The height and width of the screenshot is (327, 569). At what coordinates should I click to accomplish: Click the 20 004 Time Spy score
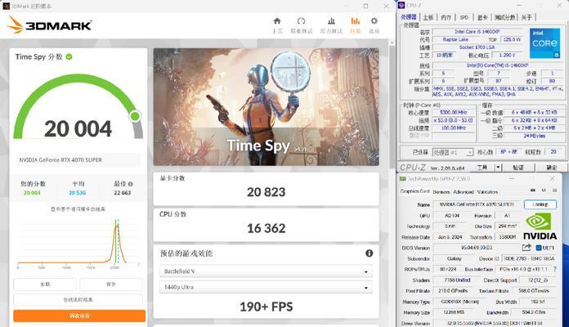(78, 129)
